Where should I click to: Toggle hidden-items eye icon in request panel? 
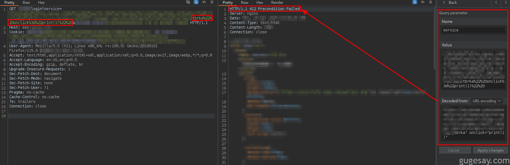[188, 2]
